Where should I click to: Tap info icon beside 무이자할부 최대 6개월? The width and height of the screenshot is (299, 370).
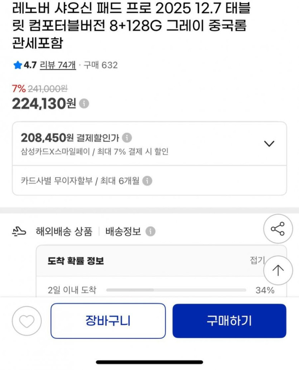(147, 181)
